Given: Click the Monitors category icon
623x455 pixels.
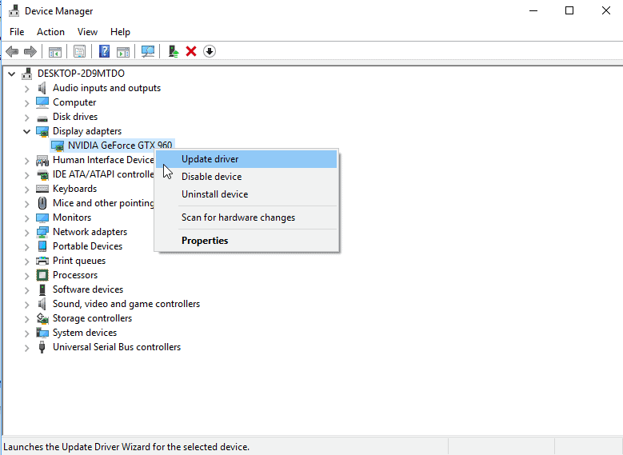Looking at the screenshot, I should (x=42, y=218).
